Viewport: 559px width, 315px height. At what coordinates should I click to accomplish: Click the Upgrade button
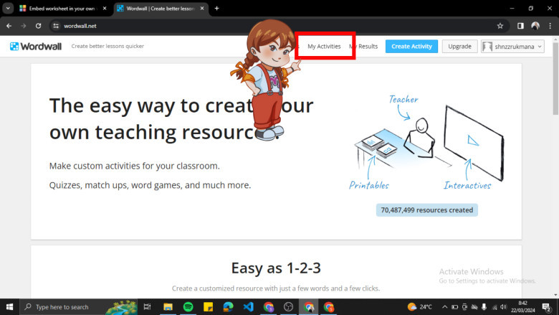459,47
